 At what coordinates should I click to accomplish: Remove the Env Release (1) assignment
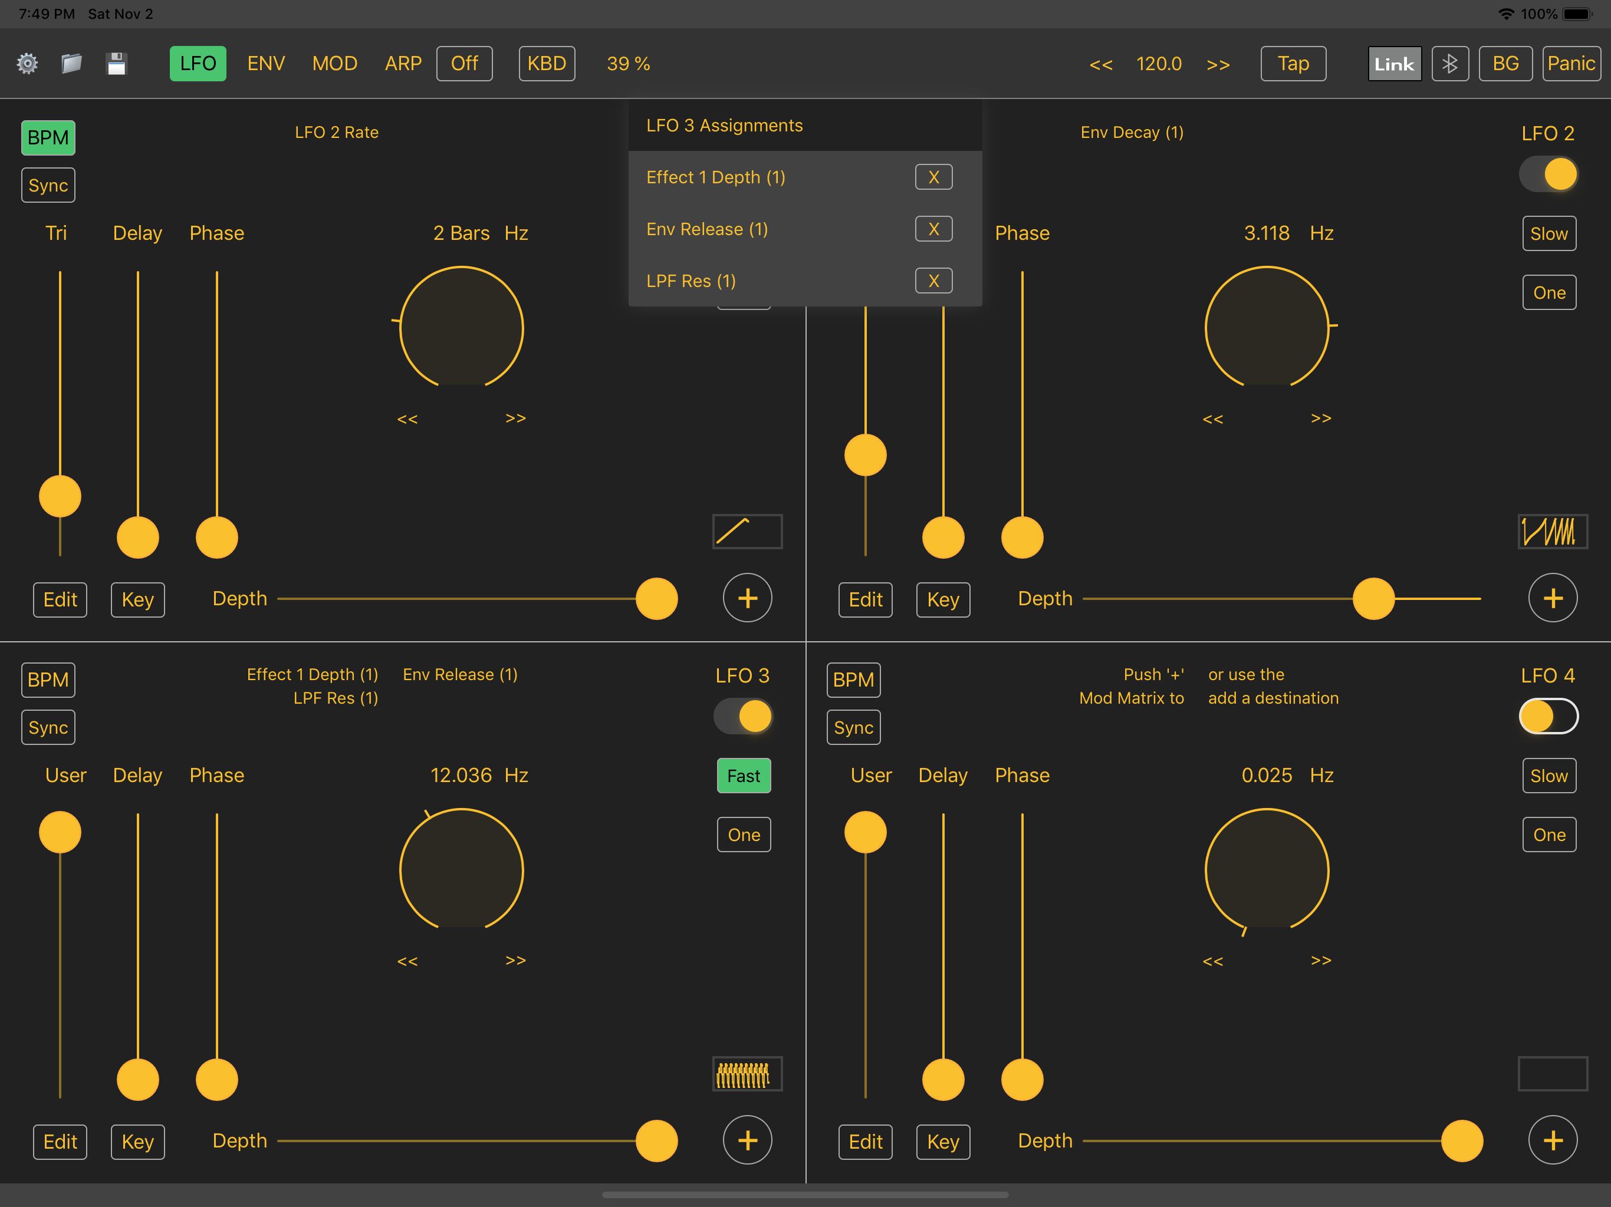click(933, 229)
